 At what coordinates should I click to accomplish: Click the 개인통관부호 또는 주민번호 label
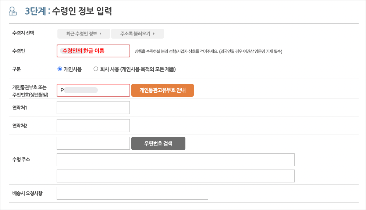(30, 91)
